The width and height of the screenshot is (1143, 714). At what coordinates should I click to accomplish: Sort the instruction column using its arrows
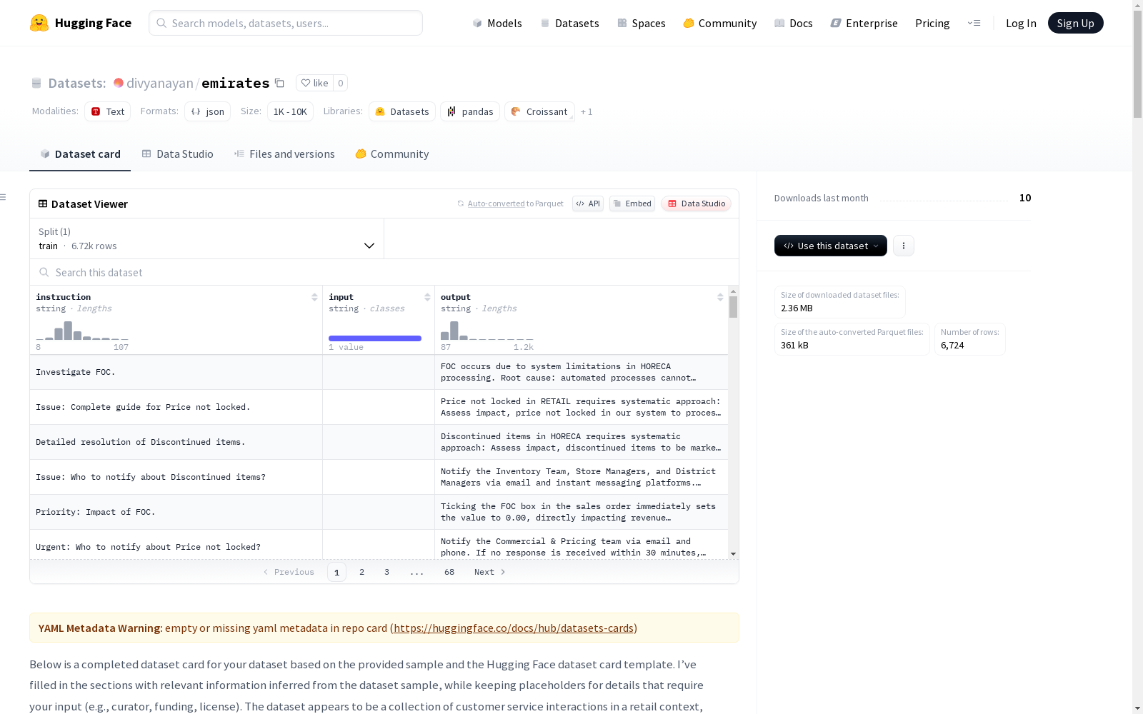click(x=314, y=297)
